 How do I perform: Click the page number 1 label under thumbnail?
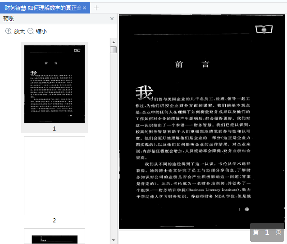[x=54, y=129]
